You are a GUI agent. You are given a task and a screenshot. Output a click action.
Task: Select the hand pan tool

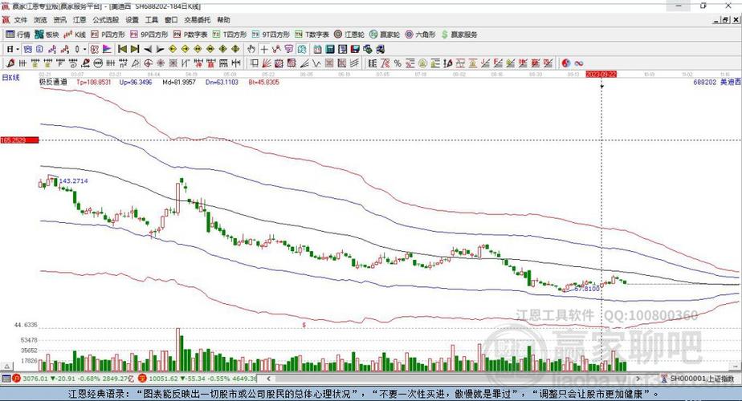[x=251, y=49]
